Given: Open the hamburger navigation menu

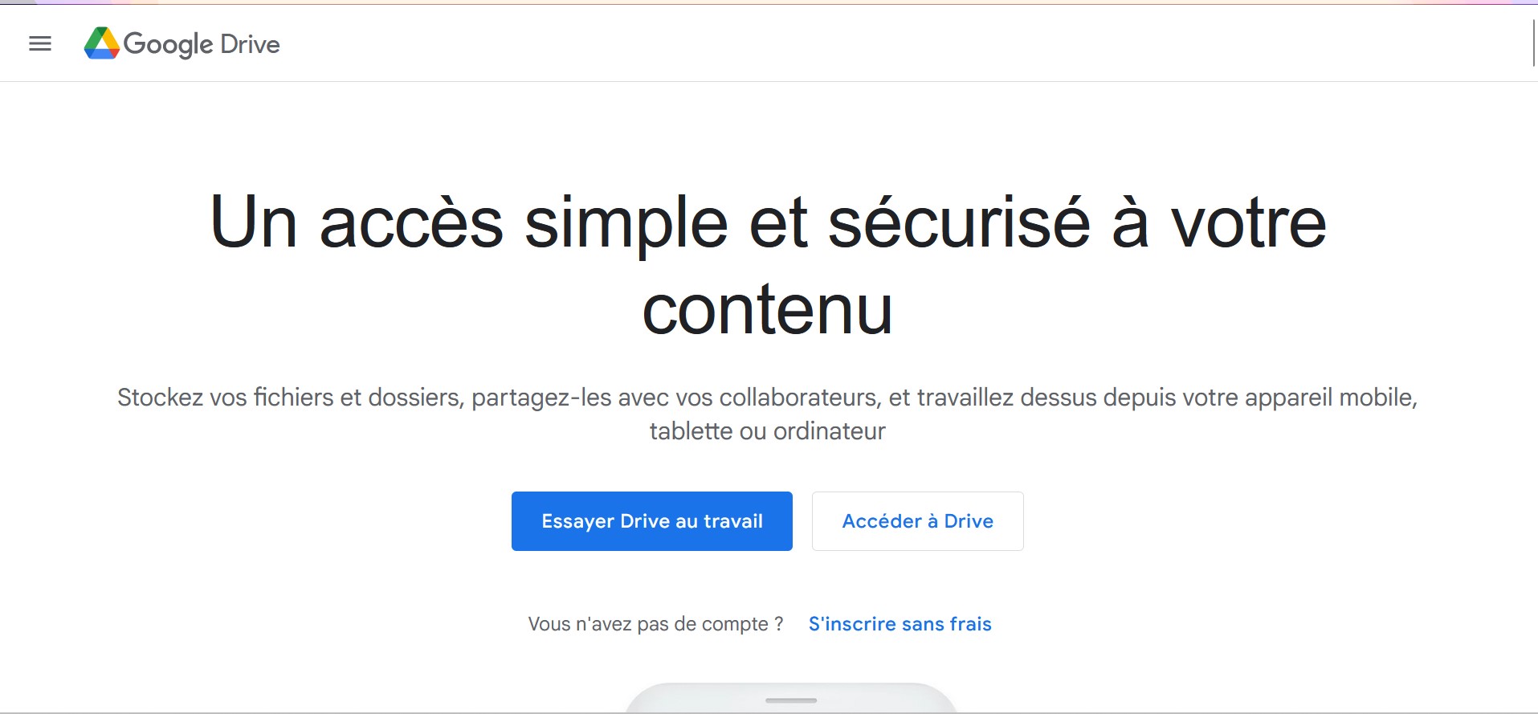Looking at the screenshot, I should tap(40, 44).
